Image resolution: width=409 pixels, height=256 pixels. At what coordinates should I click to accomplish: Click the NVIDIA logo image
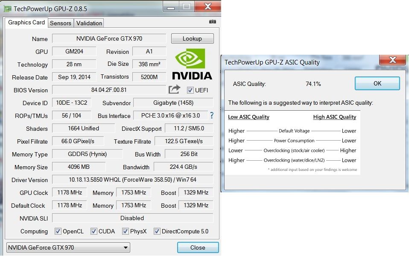(192, 64)
